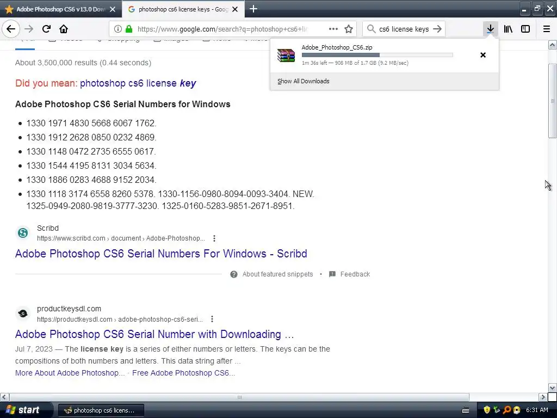Click the horizontal scrollbar left arrow
This screenshot has width=557, height=418.
(4, 397)
